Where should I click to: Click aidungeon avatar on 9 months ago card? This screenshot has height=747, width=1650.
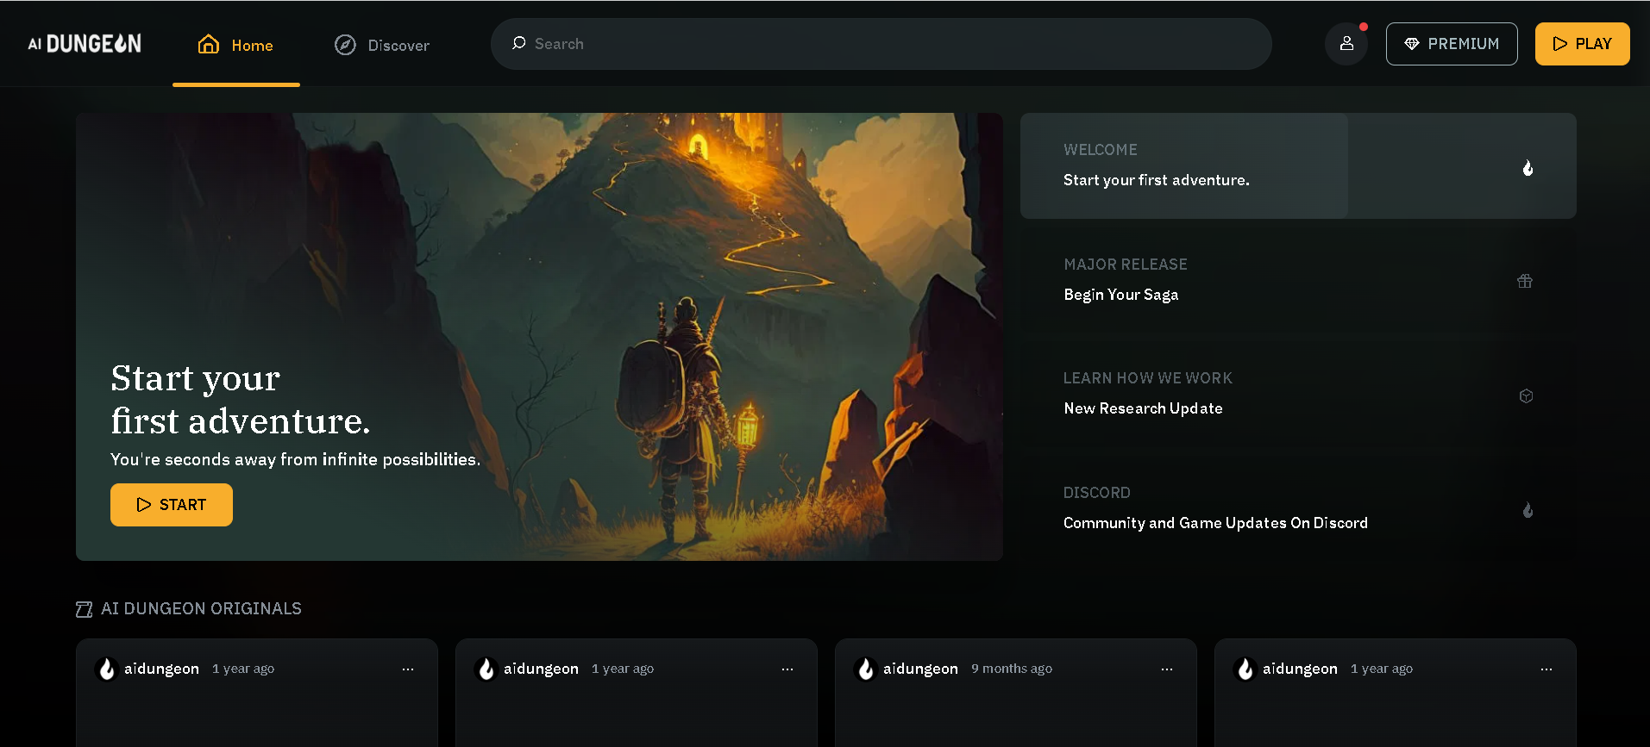click(x=866, y=669)
